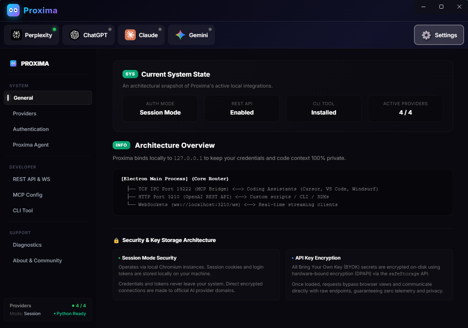
Task: Click the API Key Encryption title
Action: tap(318, 258)
